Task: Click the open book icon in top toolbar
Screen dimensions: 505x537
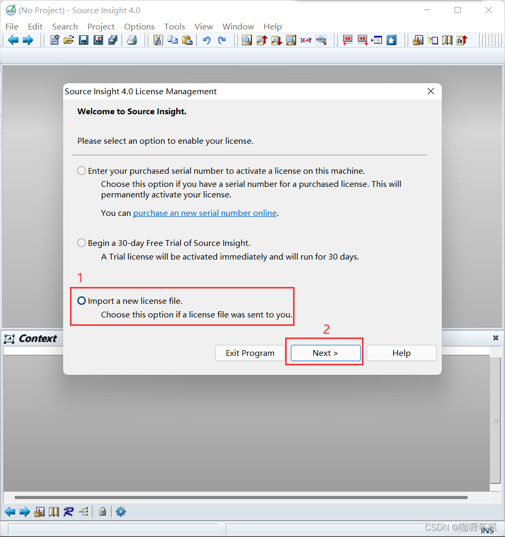Action: 447,40
